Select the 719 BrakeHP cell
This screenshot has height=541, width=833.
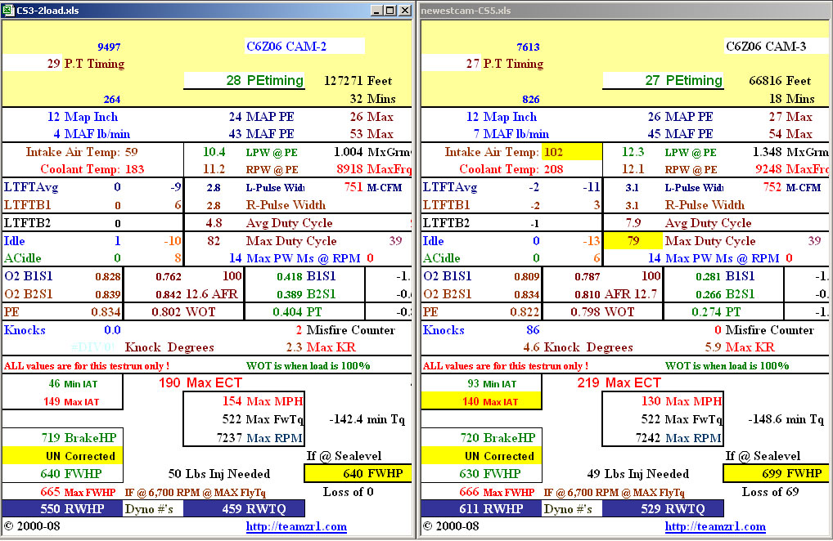pyautogui.click(x=61, y=438)
